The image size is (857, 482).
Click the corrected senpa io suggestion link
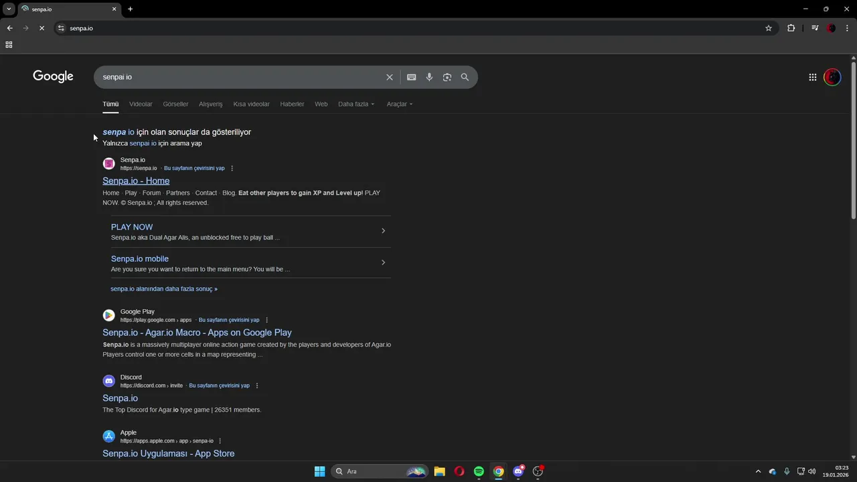point(119,132)
